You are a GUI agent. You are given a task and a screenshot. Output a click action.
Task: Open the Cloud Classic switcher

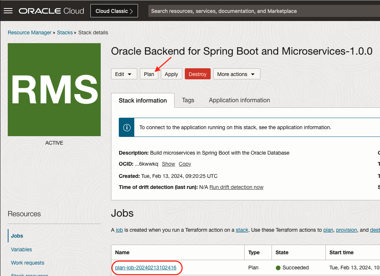click(114, 11)
